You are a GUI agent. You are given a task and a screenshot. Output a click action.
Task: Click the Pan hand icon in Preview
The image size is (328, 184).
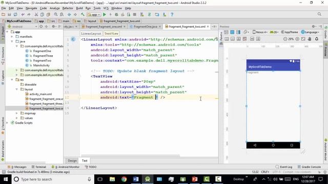pyautogui.click(x=310, y=39)
